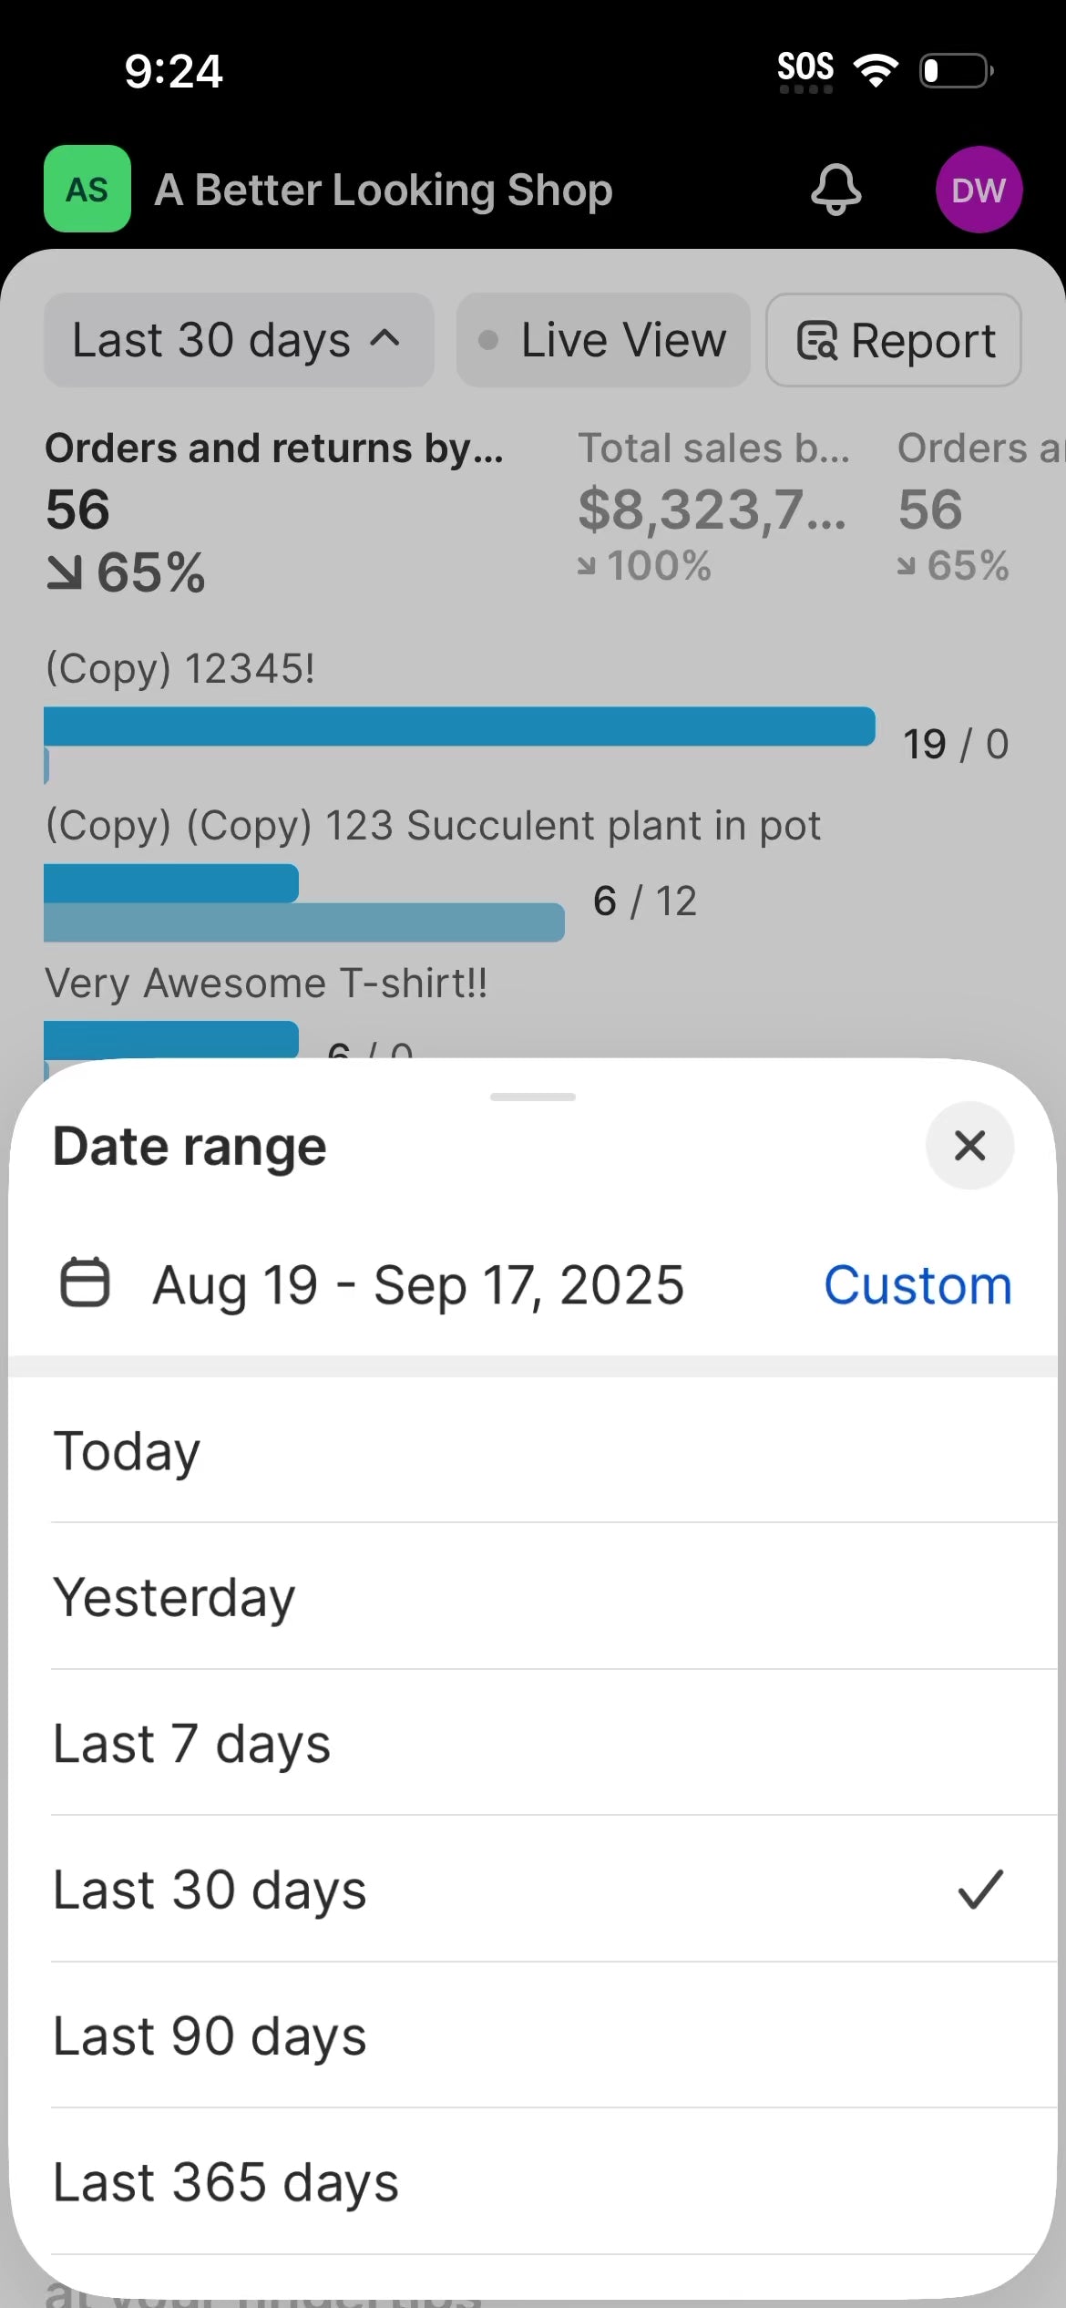The image size is (1066, 2308).
Task: Open the Custom date range link
Action: click(x=917, y=1285)
